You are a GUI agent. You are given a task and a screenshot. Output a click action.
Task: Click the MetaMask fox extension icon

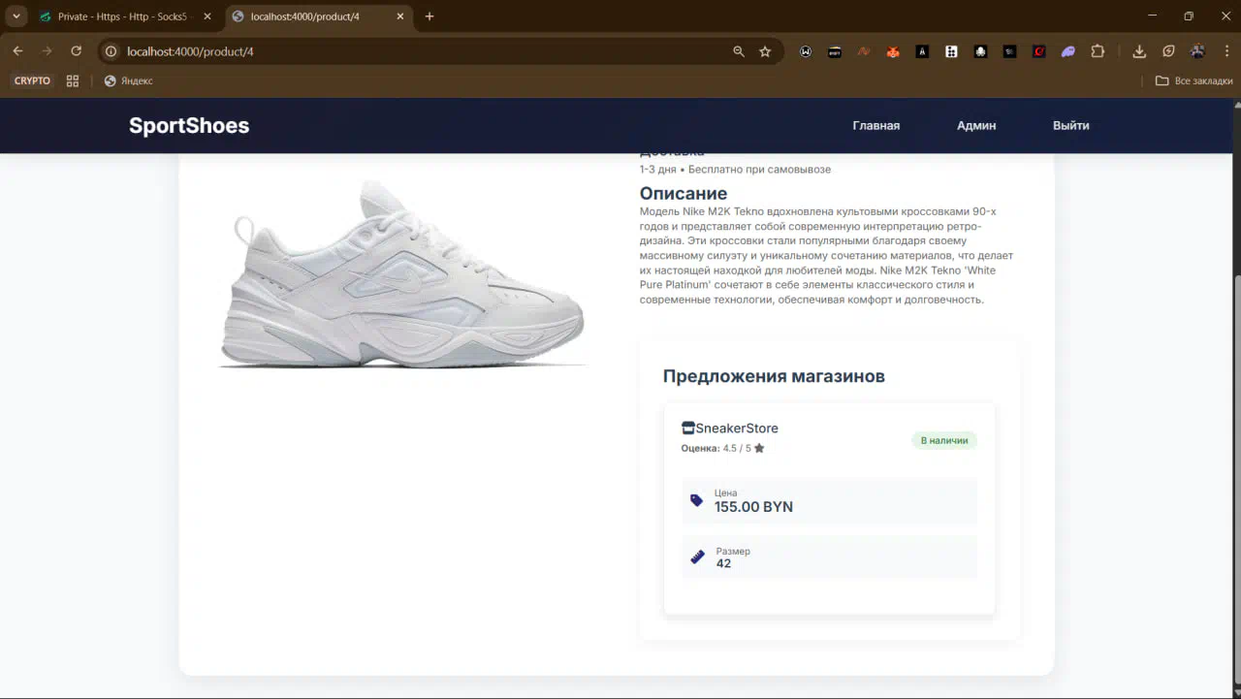[x=893, y=51]
